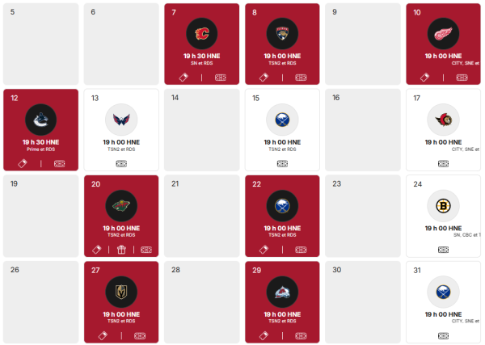This screenshot has height=345, width=485.
Task: Open the rink icon on day 15
Action: click(x=282, y=163)
